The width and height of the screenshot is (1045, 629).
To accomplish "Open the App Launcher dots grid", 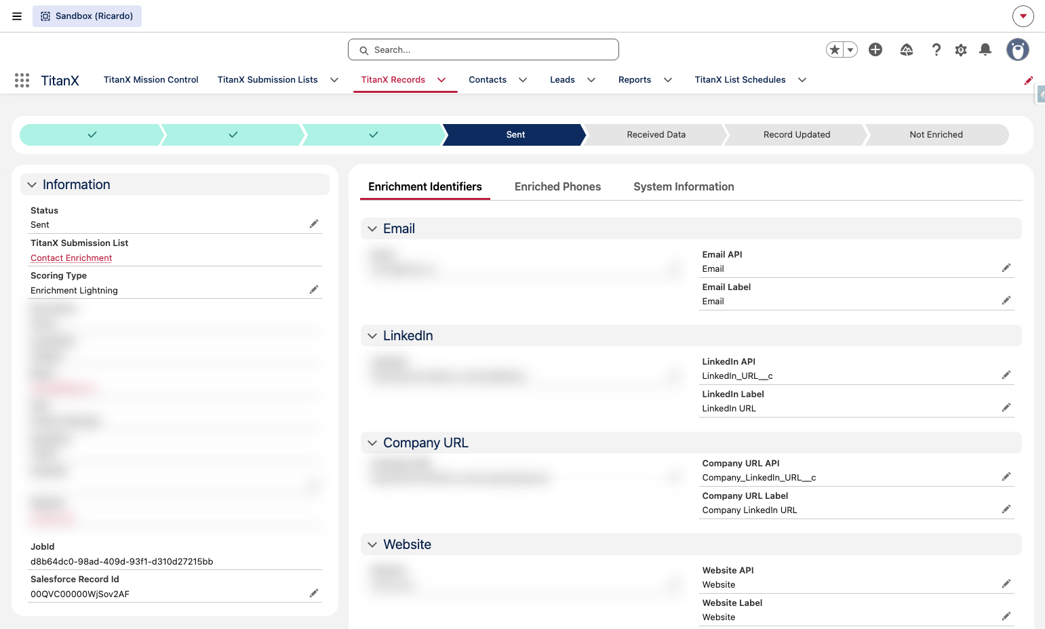I will click(22, 80).
